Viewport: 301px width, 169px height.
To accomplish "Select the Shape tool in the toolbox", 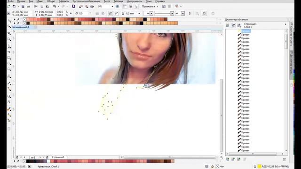I will 9,27.
